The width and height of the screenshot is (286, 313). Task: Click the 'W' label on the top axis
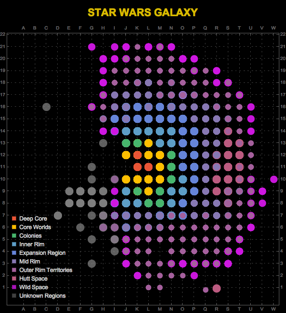click(x=274, y=28)
